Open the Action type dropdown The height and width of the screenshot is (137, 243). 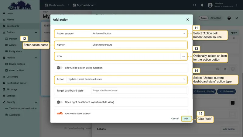(x=127, y=79)
